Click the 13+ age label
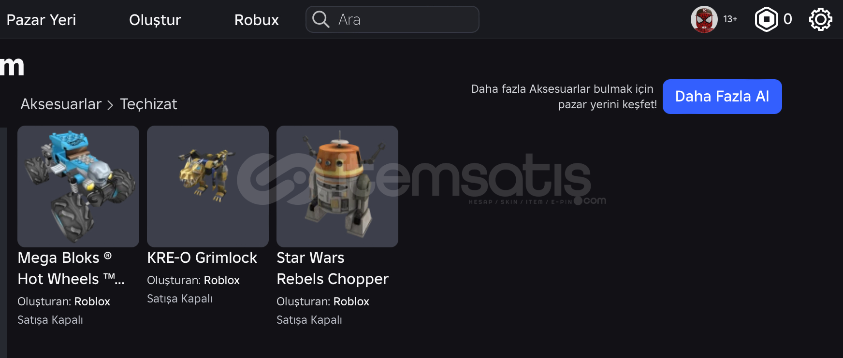Image resolution: width=843 pixels, height=358 pixels. (730, 19)
